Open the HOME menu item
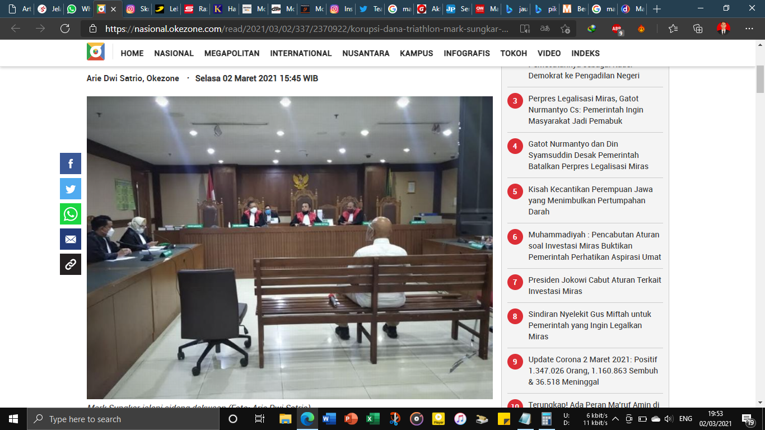 pos(132,53)
